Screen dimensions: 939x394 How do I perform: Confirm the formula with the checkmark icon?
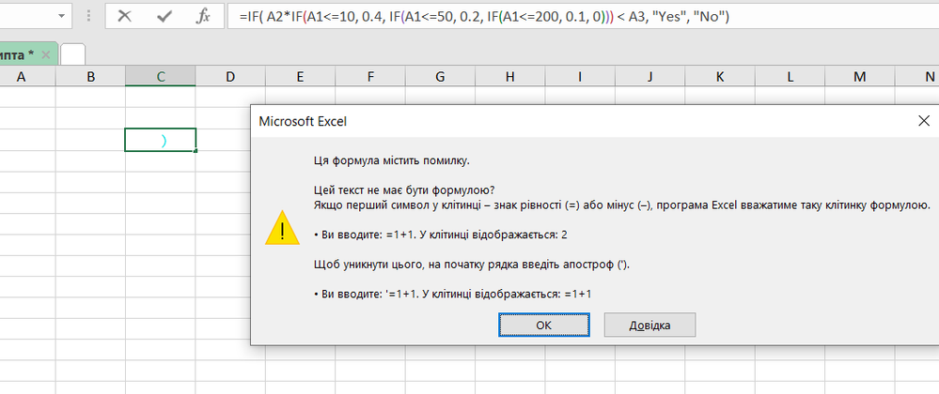pos(164,17)
